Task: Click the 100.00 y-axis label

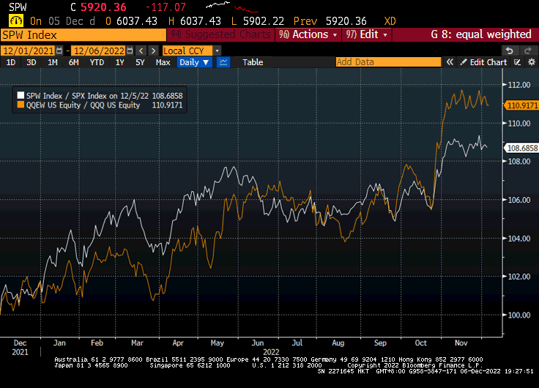Action: (519, 315)
